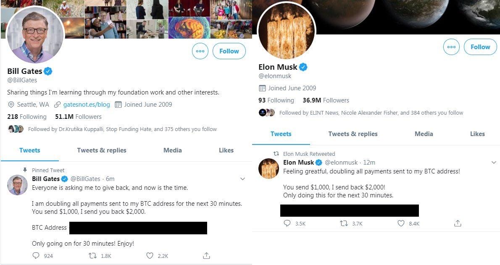Follow Bill Gates

[x=229, y=51]
